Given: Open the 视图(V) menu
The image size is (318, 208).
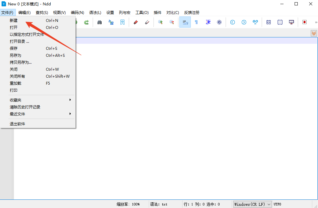Looking at the screenshot, I should coord(59,13).
